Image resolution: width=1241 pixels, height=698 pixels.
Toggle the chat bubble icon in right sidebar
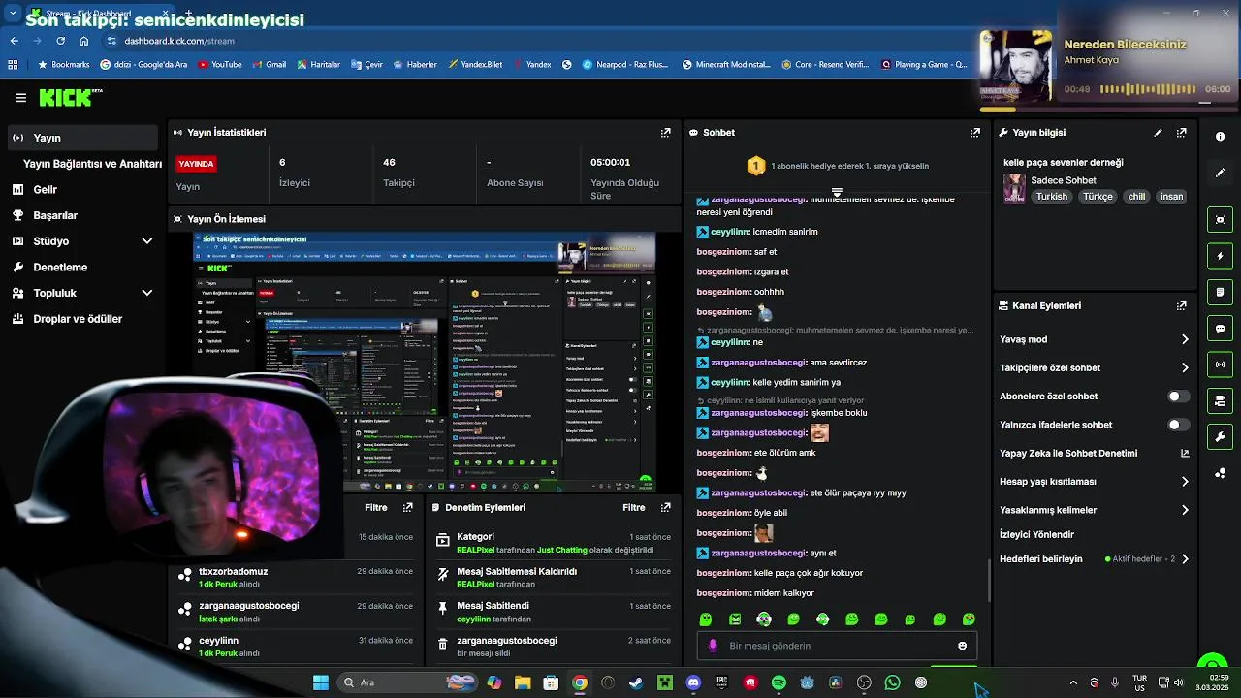pos(1220,329)
